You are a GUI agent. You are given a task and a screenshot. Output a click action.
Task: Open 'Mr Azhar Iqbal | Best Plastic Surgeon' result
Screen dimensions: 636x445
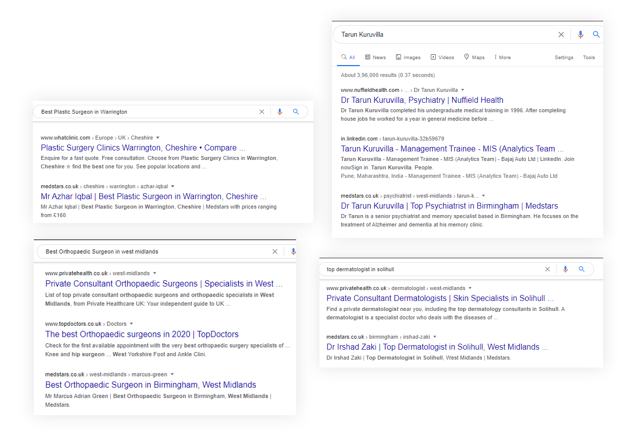click(154, 196)
